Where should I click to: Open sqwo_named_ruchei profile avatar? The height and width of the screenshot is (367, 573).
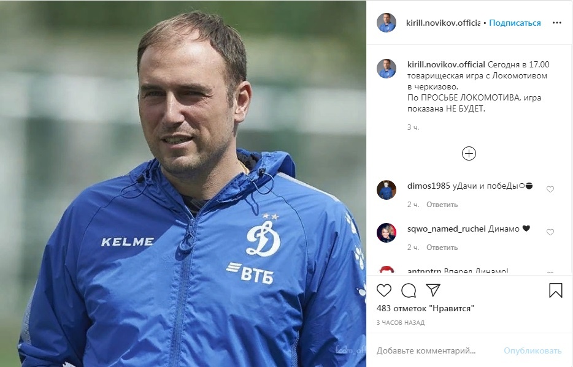(386, 233)
